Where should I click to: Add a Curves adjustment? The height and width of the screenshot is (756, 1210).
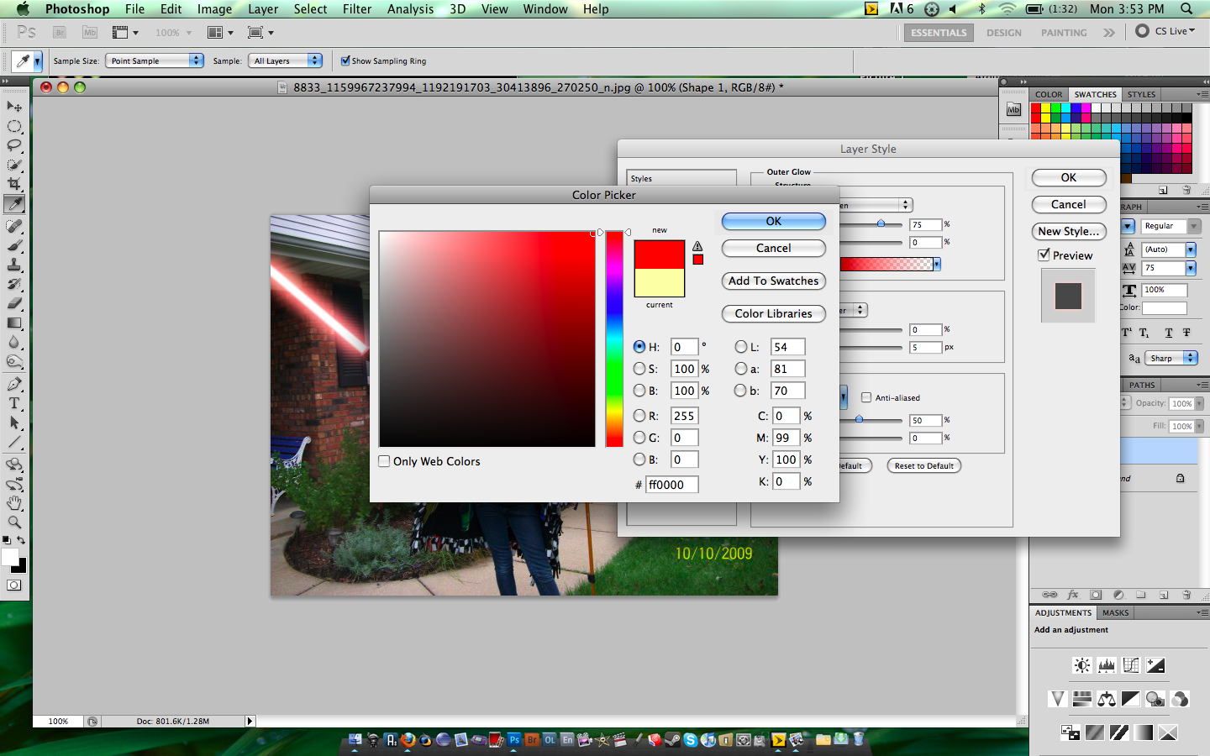point(1131,665)
